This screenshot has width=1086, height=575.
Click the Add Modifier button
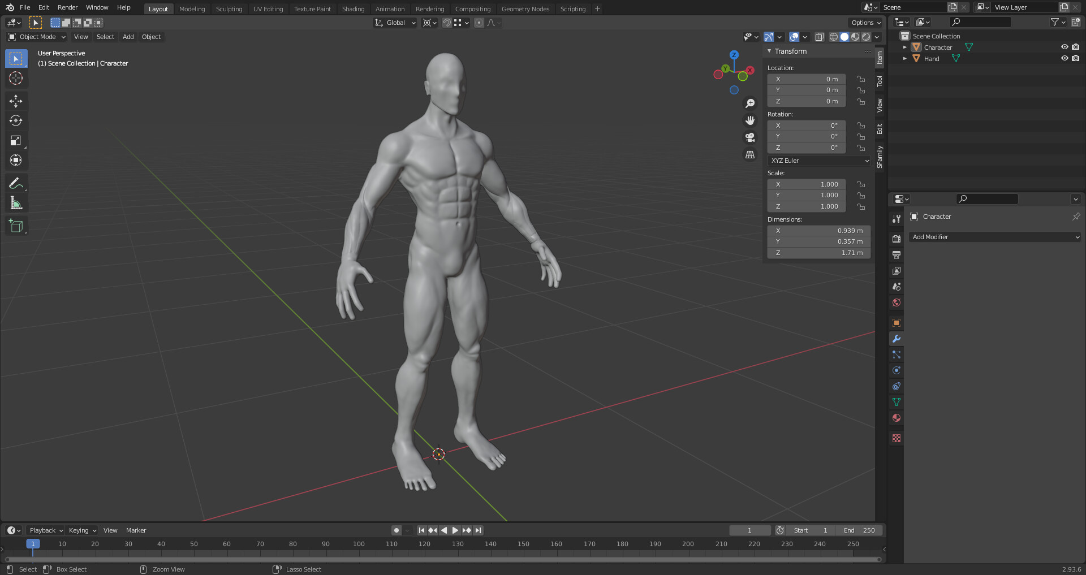click(x=994, y=237)
